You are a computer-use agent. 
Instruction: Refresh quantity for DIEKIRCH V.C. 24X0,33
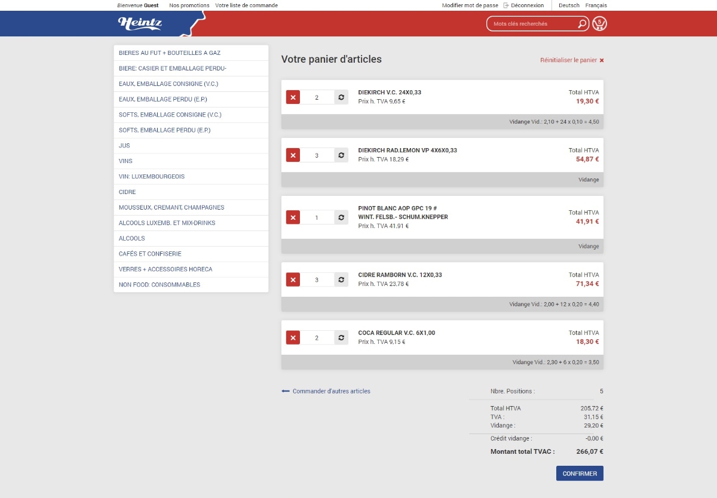[x=341, y=97]
